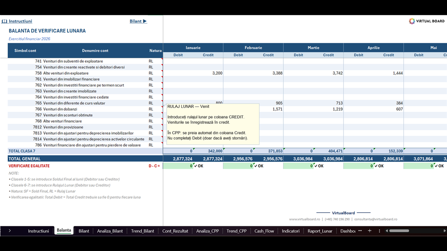Click the cell showing 3,742

coord(328,73)
